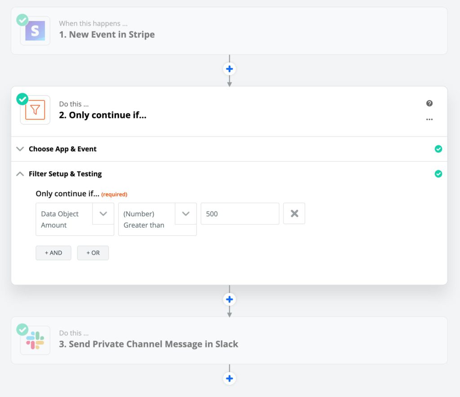460x397 pixels.
Task: Select the orange filter icon in step 2
Action: click(x=35, y=110)
